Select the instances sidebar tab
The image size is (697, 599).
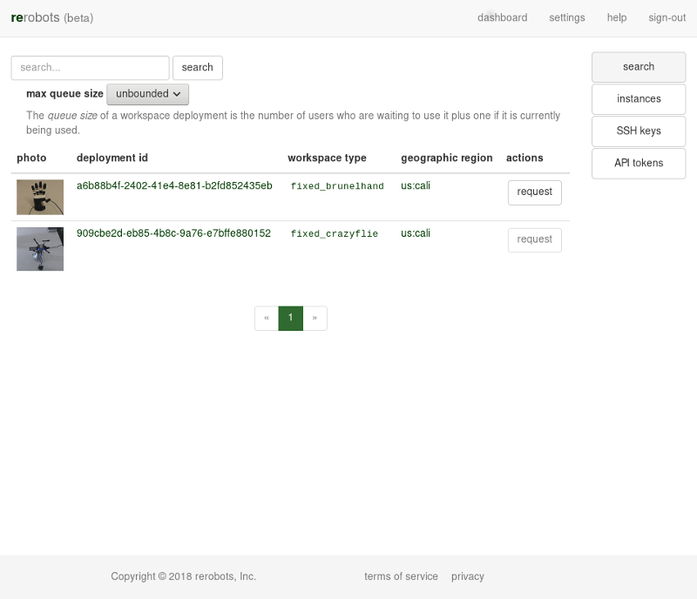tap(639, 99)
